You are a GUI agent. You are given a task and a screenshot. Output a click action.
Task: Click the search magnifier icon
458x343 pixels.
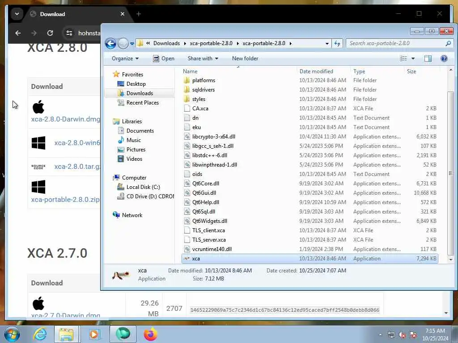click(x=448, y=43)
